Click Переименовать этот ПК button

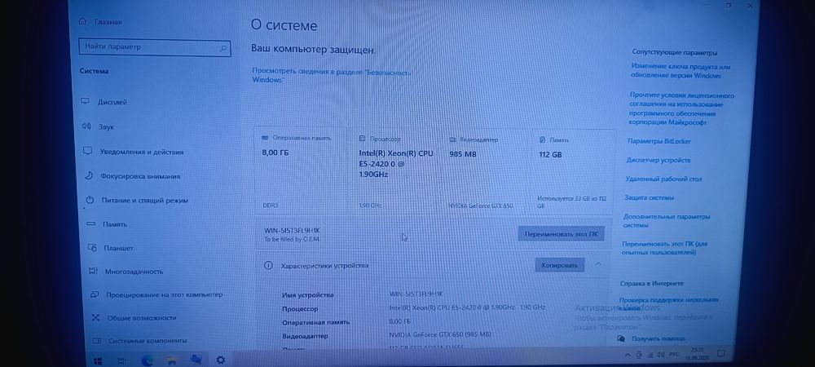pos(561,234)
